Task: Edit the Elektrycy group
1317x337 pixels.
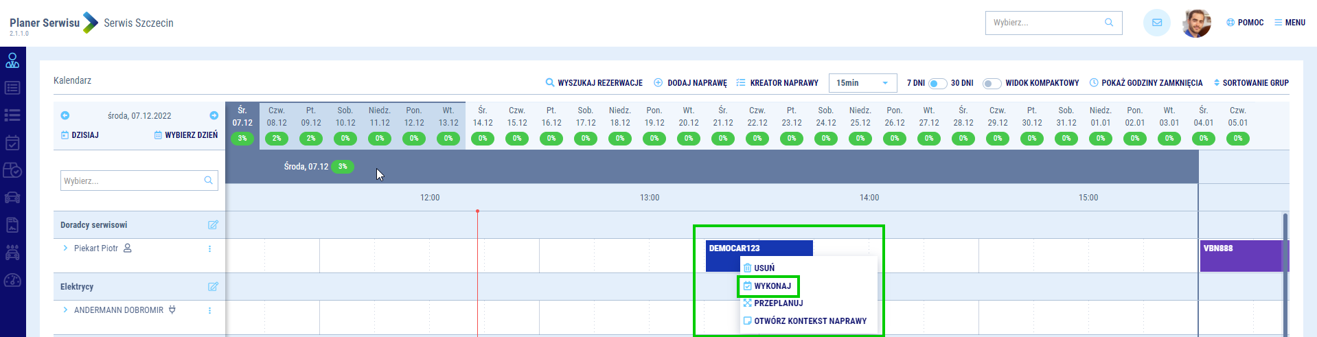Action: pyautogui.click(x=213, y=287)
